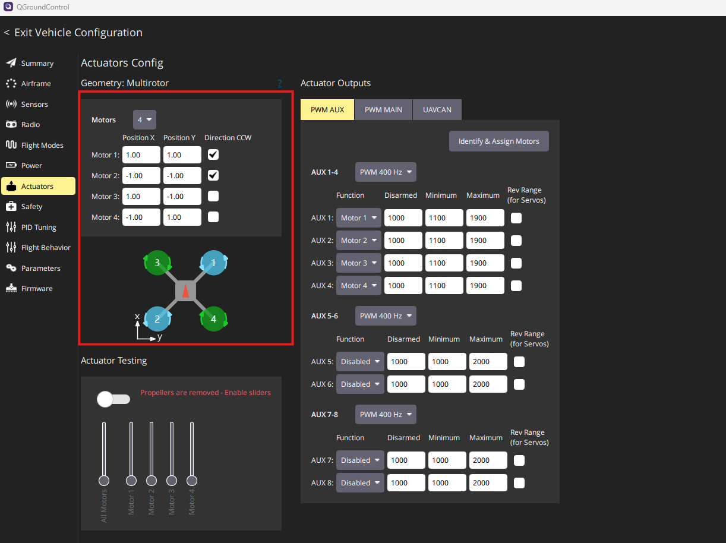Open AUX 1 function dropdown Motor 1
Viewport: 726px width, 543px height.
[358, 218]
